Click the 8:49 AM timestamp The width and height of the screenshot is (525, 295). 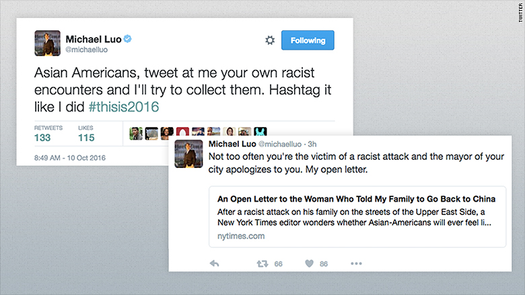click(x=69, y=158)
